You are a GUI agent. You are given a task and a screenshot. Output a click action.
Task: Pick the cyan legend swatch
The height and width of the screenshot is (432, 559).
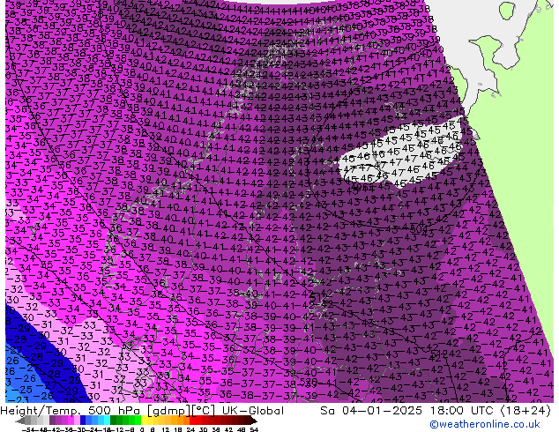pos(107,421)
